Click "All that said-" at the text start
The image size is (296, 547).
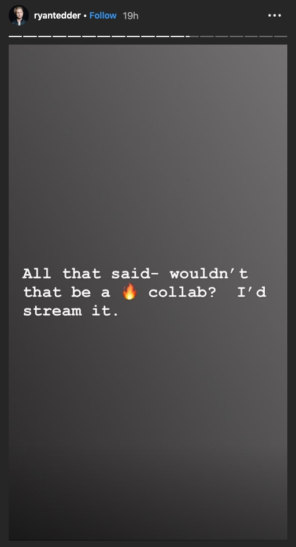91,273
